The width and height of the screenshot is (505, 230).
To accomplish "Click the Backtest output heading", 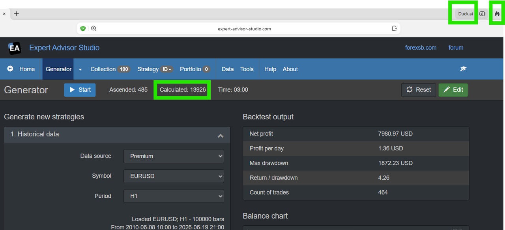I will [268, 117].
